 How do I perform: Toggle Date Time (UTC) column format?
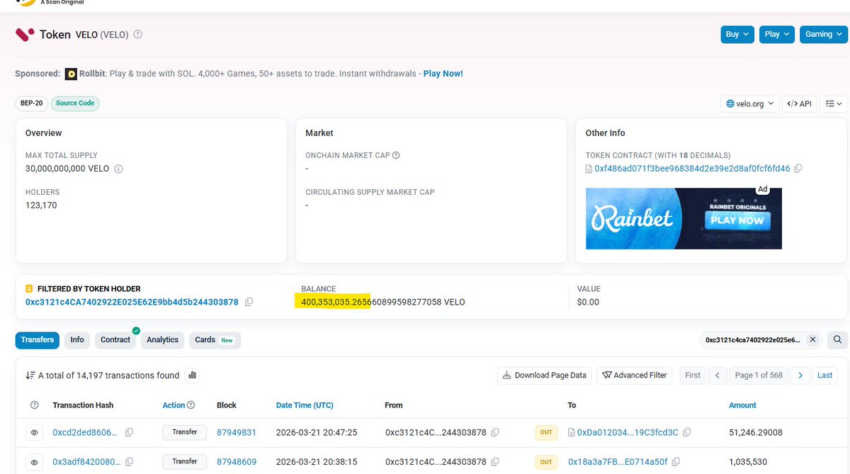[305, 405]
